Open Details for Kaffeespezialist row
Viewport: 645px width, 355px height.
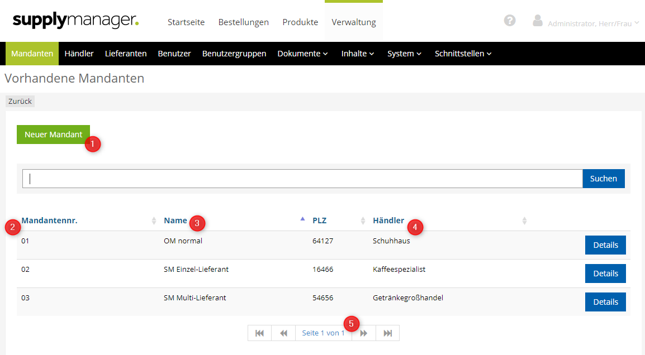[605, 274]
